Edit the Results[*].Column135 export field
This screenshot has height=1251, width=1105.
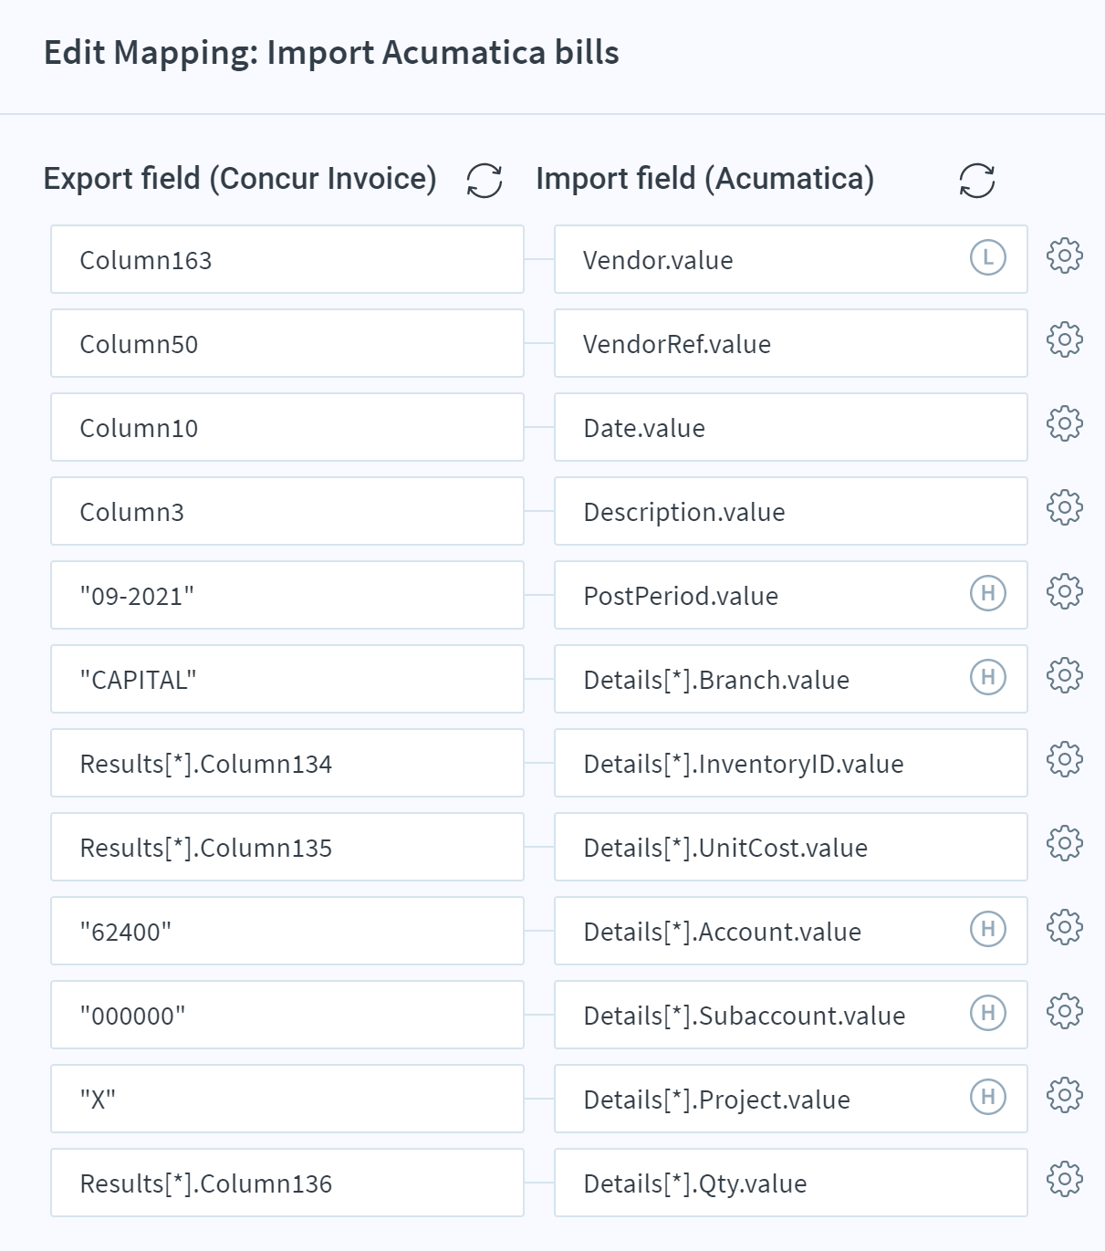click(x=287, y=847)
